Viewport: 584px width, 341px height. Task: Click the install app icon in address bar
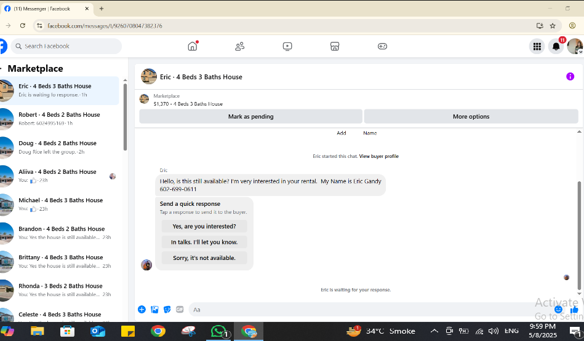(x=540, y=26)
